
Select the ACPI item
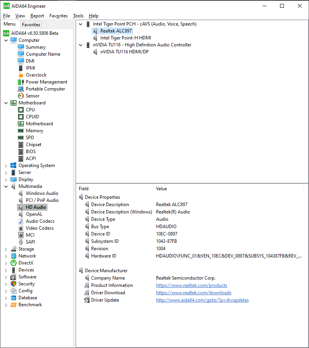point(31,159)
